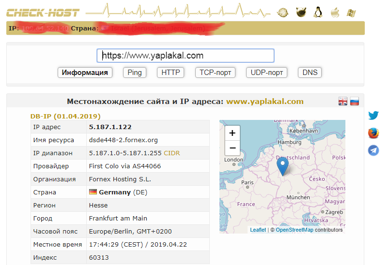Click the Firefox add-on icon
The width and height of the screenshot is (389, 265).
[x=373, y=133]
